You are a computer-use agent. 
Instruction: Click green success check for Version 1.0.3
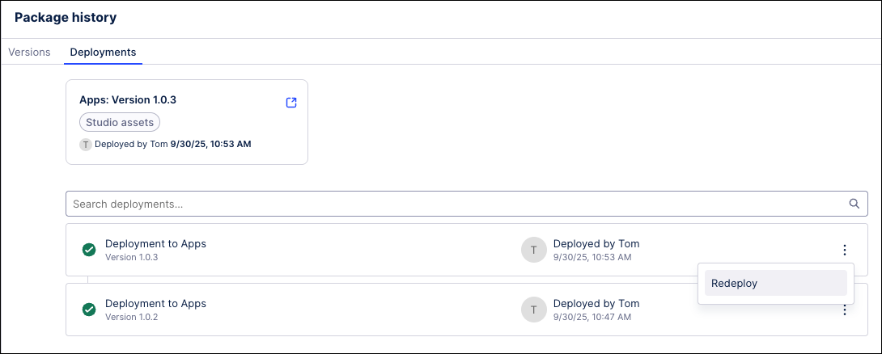click(x=89, y=250)
